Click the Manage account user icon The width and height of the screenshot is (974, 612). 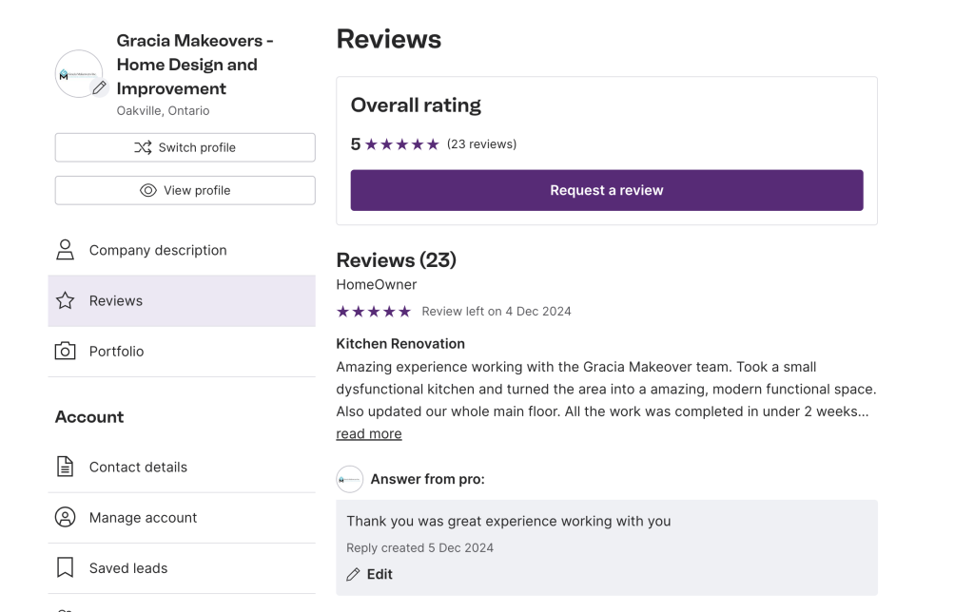(65, 518)
